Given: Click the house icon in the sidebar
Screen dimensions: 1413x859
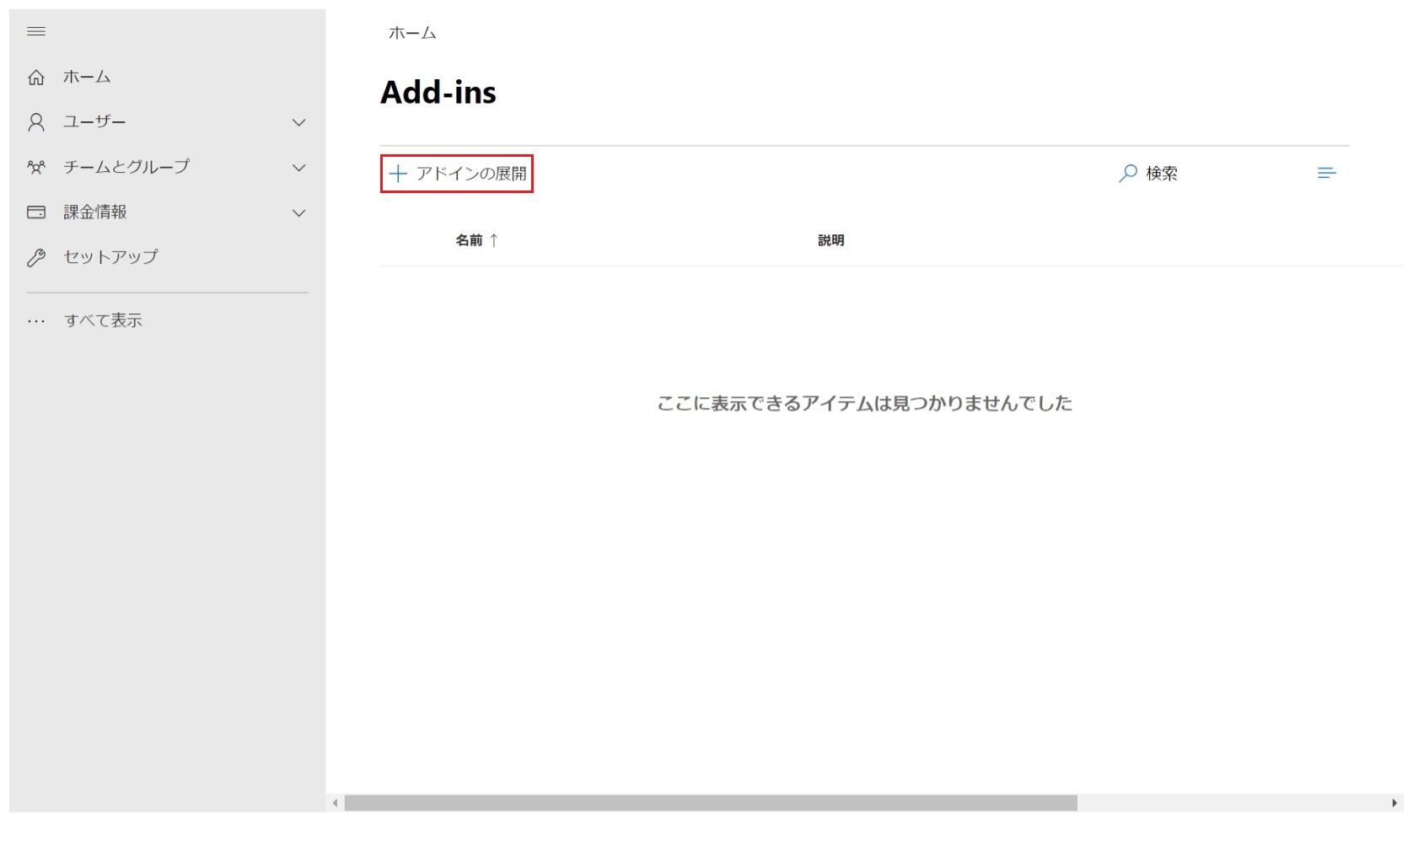Looking at the screenshot, I should pyautogui.click(x=36, y=78).
